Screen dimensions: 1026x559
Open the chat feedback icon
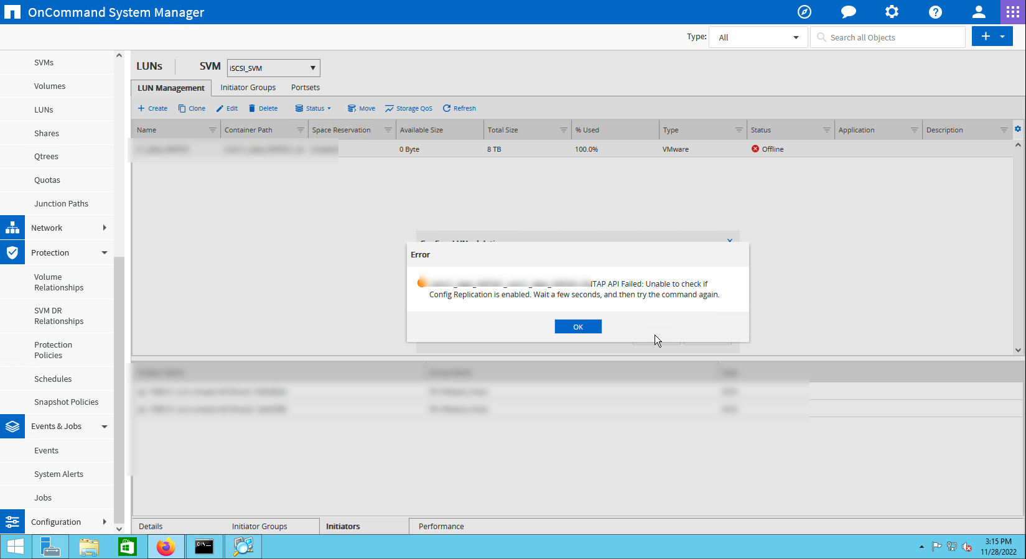(848, 12)
